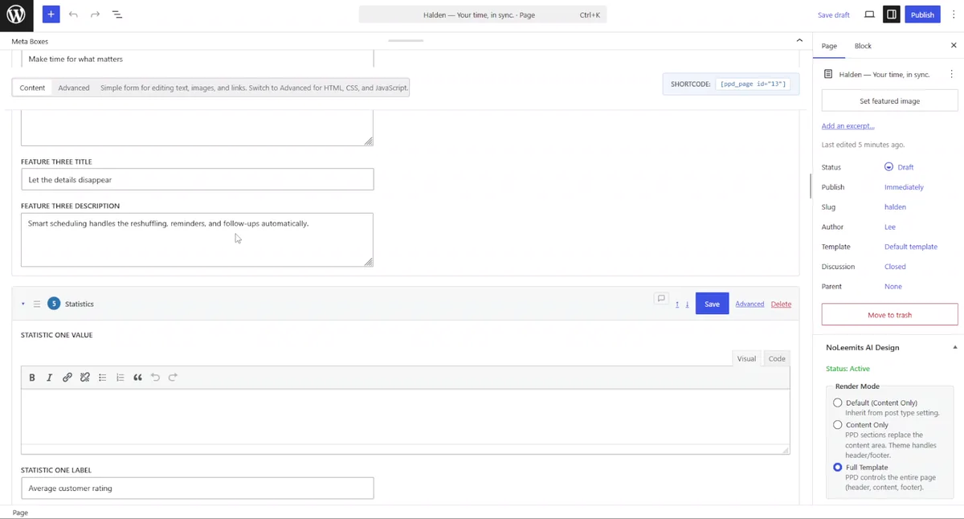
Task: Delete the Statistics section
Action: (x=781, y=304)
